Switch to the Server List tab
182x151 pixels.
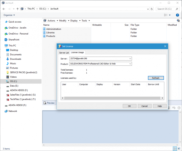tap(64, 53)
